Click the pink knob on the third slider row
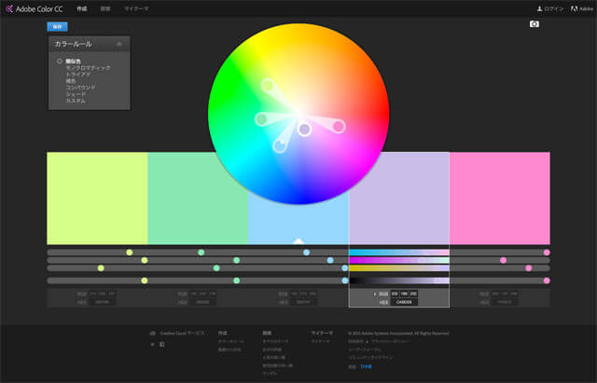 529,268
